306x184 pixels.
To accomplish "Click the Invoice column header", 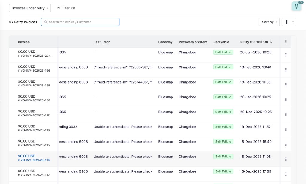I will tap(24, 42).
